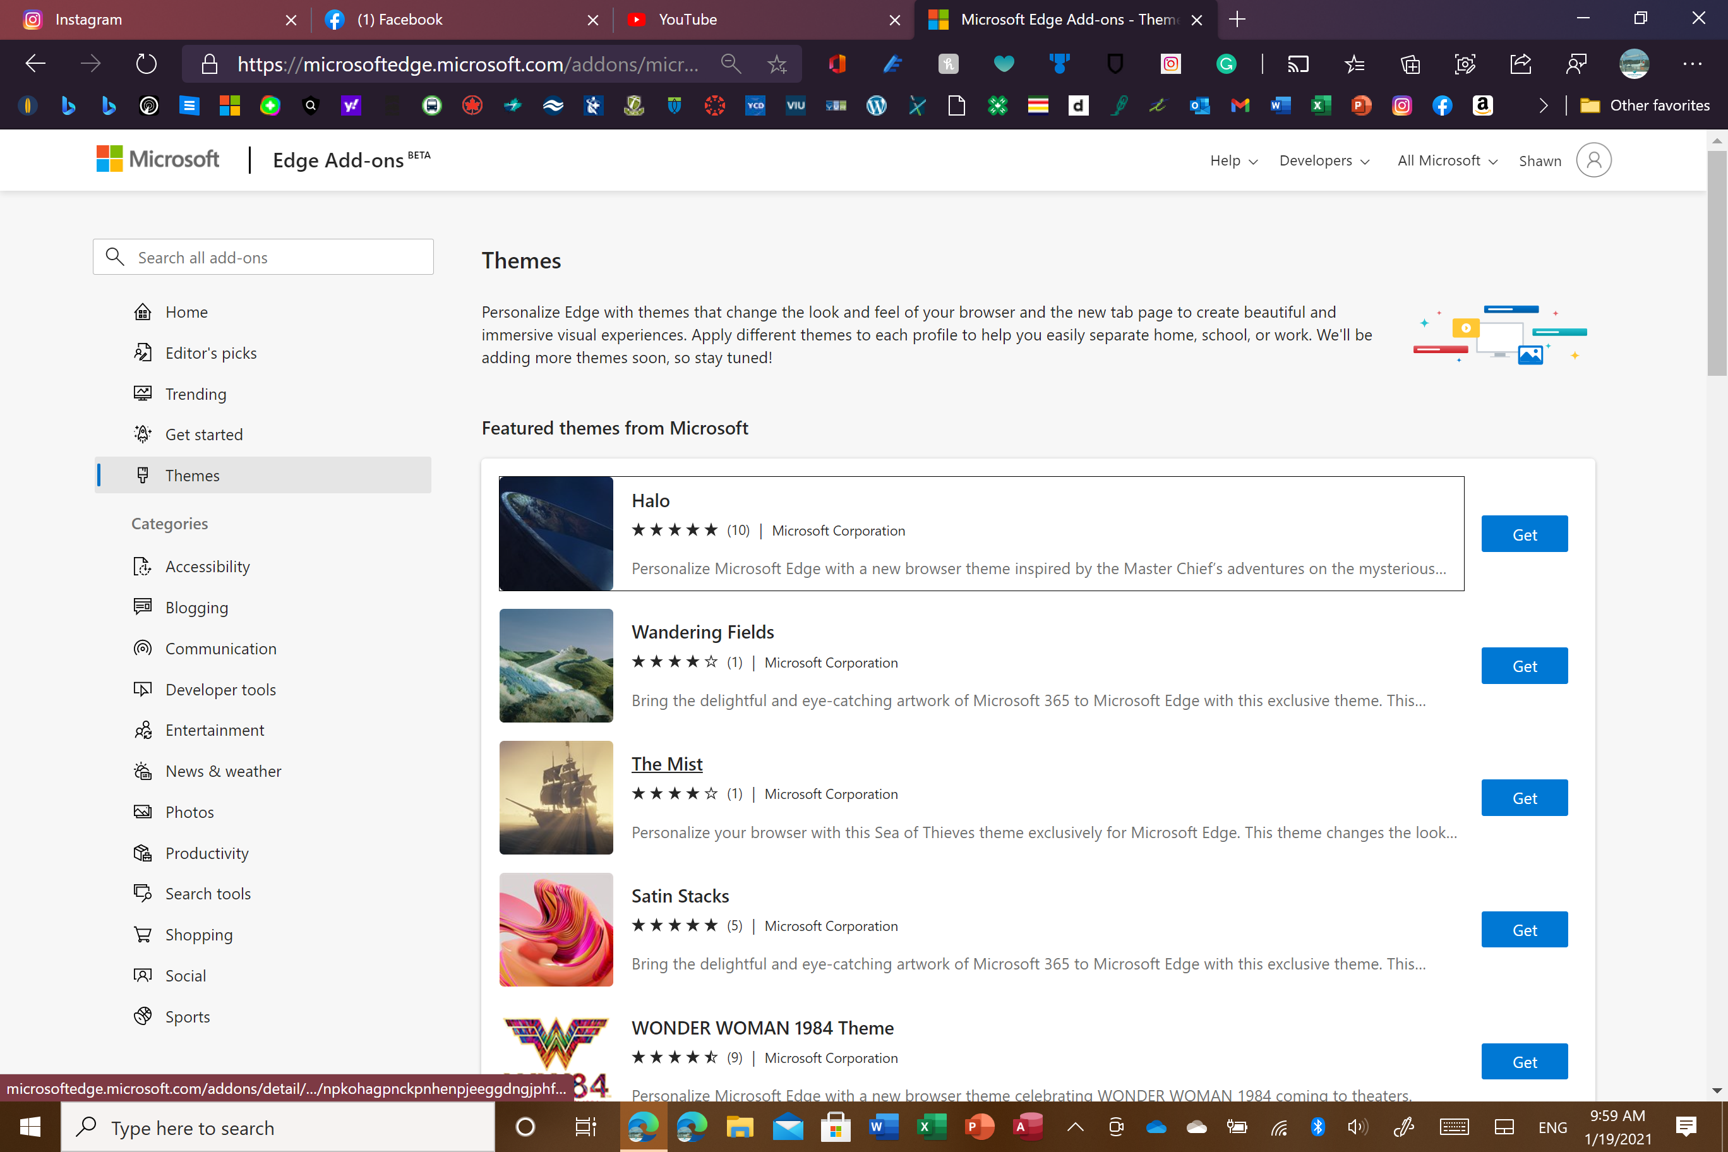The height and width of the screenshot is (1152, 1728).
Task: Click the browser profile avatar
Action: click(x=1634, y=64)
